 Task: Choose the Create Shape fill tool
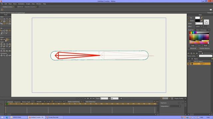[4, 30]
